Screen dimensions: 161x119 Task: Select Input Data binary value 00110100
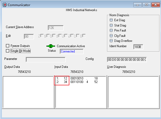click(77, 82)
